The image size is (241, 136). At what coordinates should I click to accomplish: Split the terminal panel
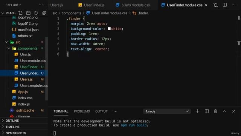(207, 111)
